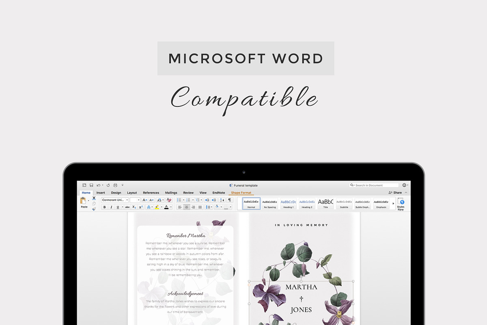
Task: Collapse the ribbon with the chevron
Action: pos(406,193)
